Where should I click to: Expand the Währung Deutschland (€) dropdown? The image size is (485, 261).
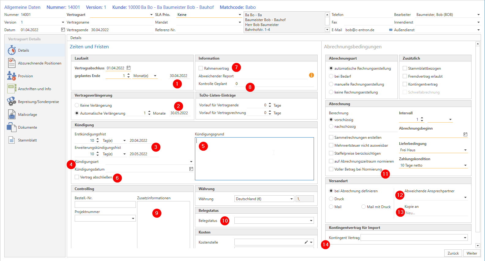[291, 199]
